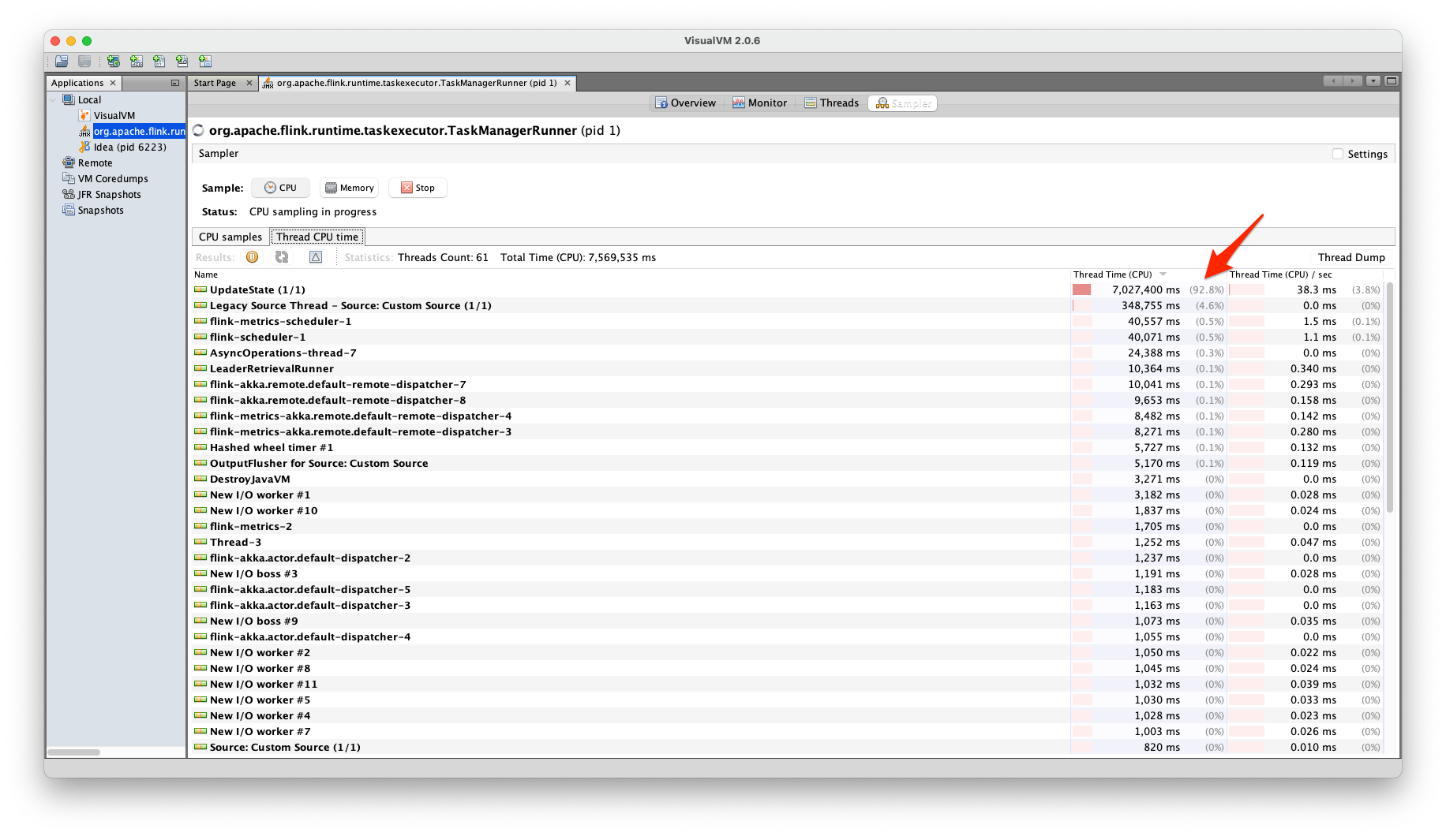Image resolution: width=1446 pixels, height=836 pixels.
Task: Click the horizontal scrollbar under Applications panel
Action: 75,752
